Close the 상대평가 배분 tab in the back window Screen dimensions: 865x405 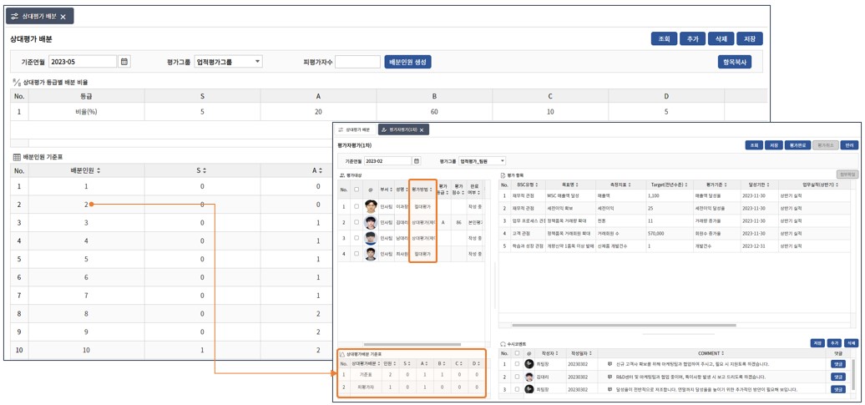click(x=63, y=17)
